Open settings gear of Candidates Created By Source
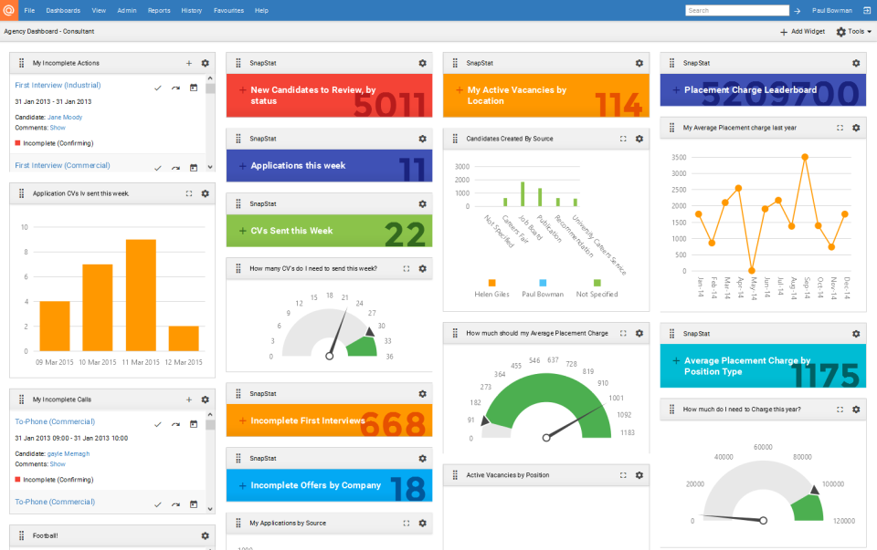 point(639,139)
